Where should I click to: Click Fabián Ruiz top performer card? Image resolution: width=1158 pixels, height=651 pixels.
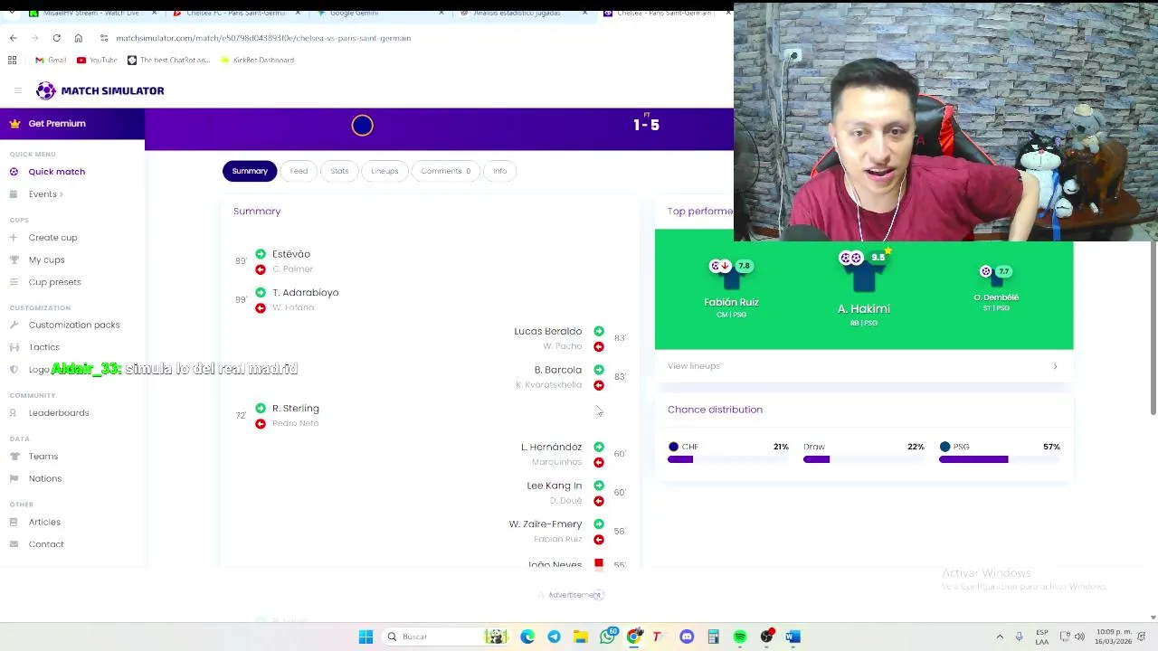731,289
